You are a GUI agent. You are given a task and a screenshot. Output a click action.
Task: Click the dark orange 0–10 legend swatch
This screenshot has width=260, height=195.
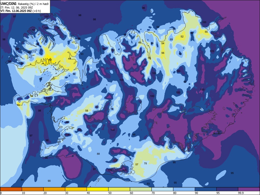point(11,189)
